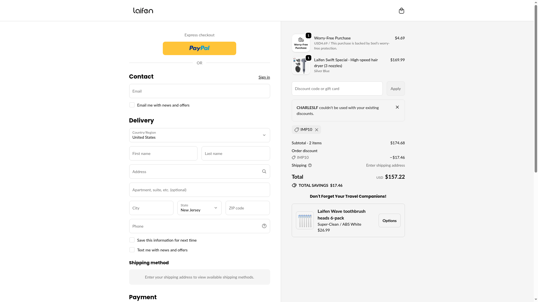The height and width of the screenshot is (302, 538).
Task: Expand the State dropdown showing New Jersey
Action: 199,208
